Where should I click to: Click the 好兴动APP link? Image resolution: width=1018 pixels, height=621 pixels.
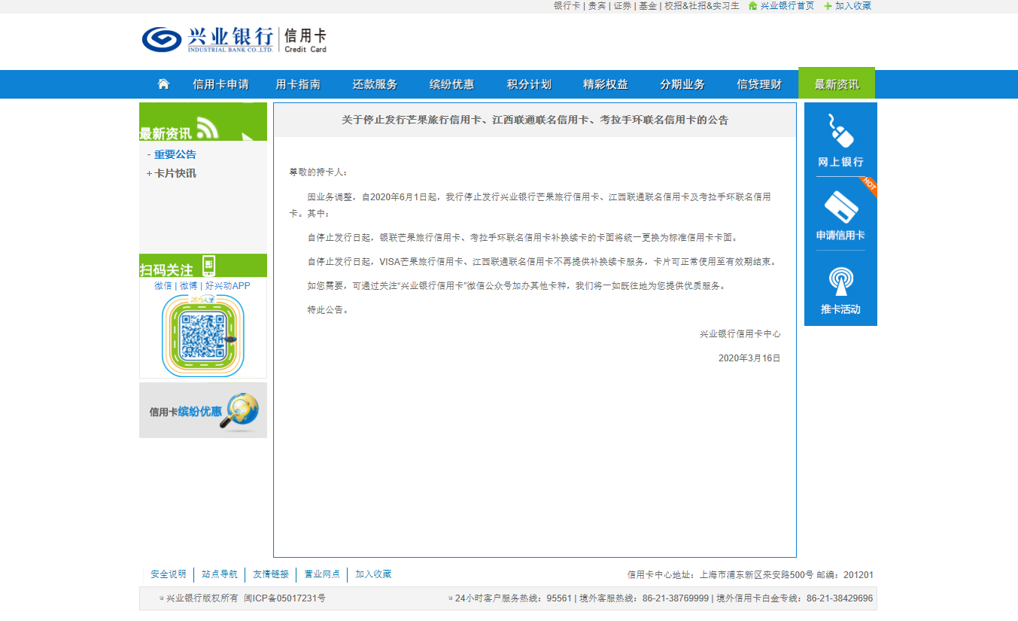pos(227,286)
